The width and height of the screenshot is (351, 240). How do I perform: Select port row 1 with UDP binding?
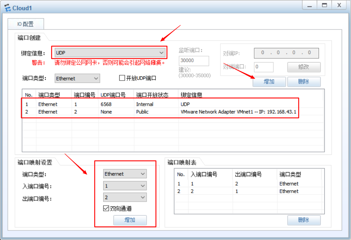point(173,104)
